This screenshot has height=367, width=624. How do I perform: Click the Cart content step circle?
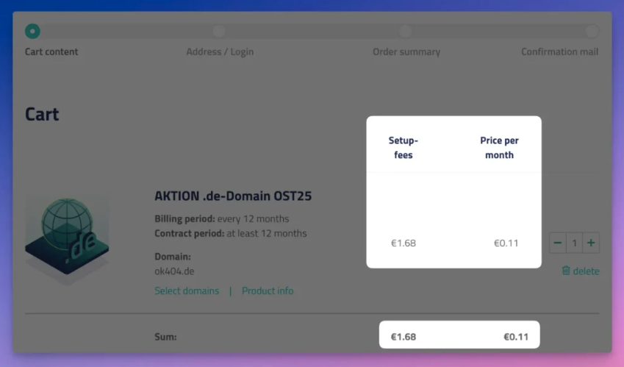click(x=32, y=32)
